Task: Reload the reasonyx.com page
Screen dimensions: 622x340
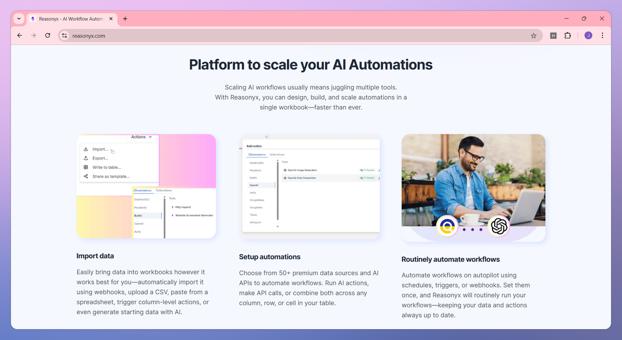Action: pyautogui.click(x=48, y=36)
